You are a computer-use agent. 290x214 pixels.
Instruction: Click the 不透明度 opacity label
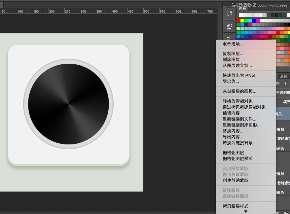tap(283, 92)
